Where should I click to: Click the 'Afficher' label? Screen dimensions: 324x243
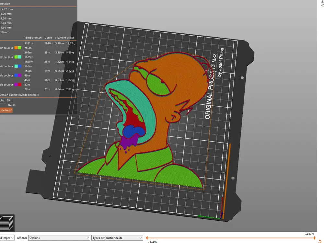point(22,238)
